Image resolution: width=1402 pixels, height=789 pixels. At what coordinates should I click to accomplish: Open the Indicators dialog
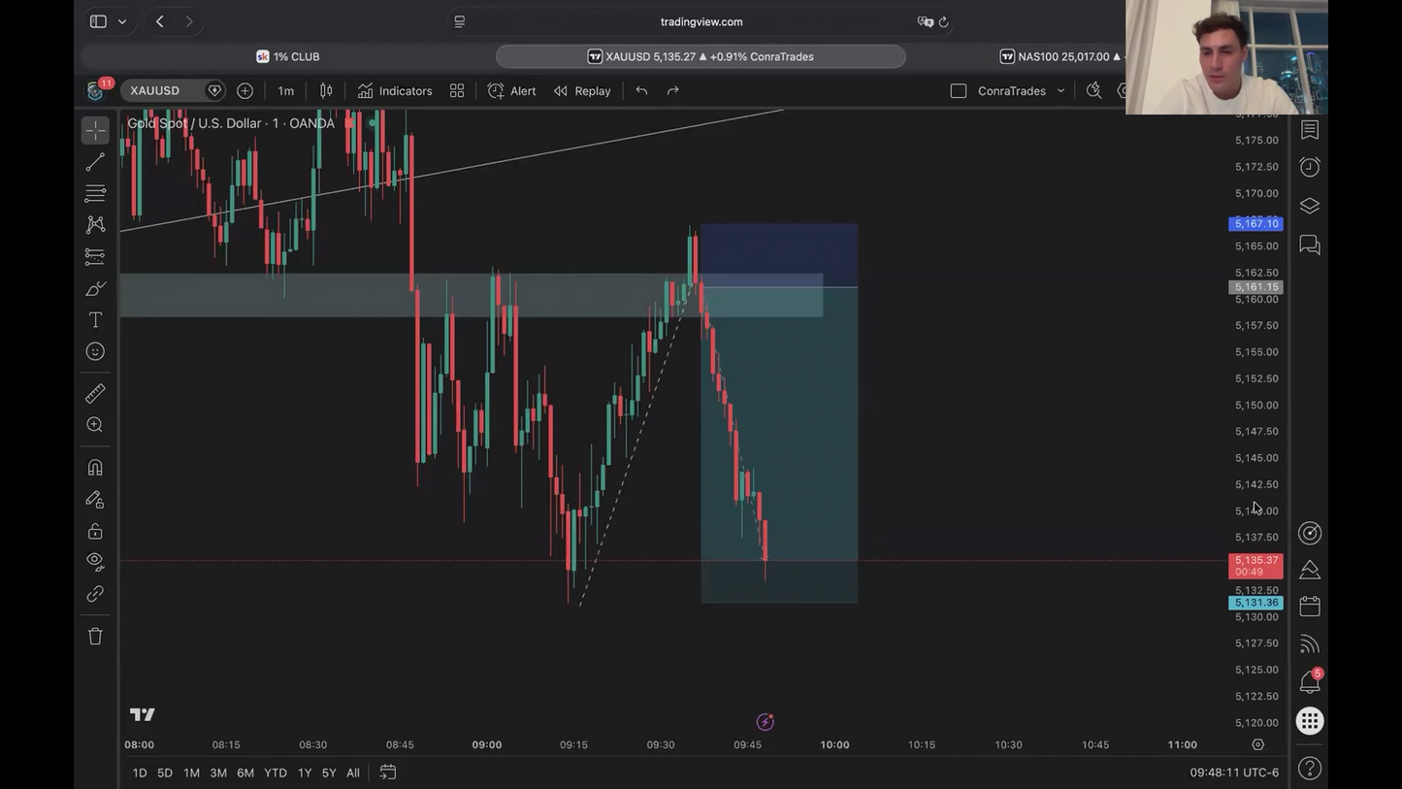click(395, 91)
